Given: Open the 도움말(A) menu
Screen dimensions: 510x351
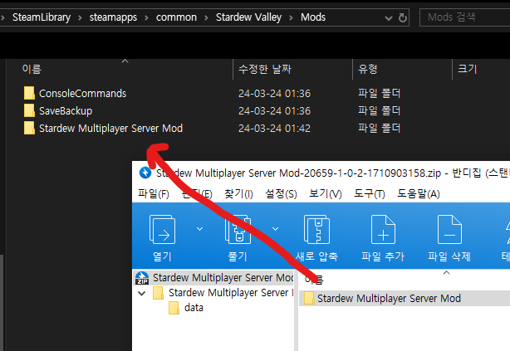Looking at the screenshot, I should [x=419, y=194].
